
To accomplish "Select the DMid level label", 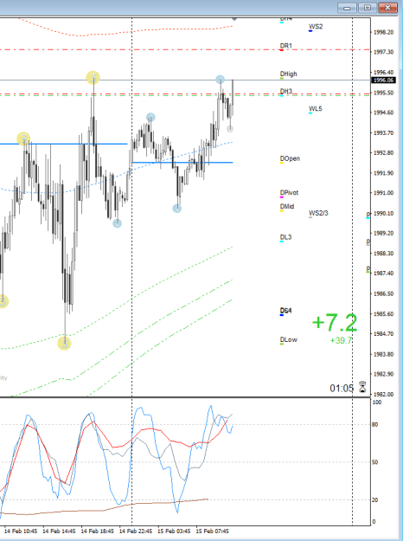I will 287,206.
